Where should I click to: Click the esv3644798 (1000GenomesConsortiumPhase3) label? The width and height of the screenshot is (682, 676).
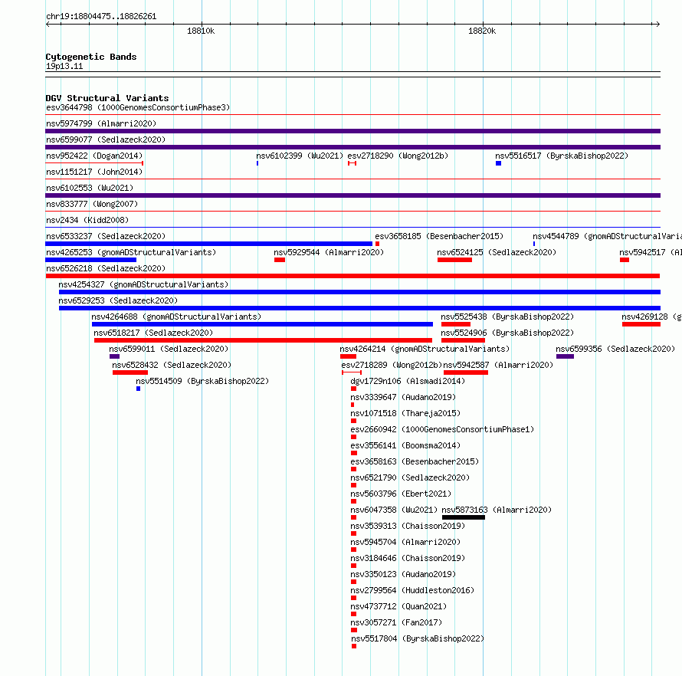pos(138,107)
